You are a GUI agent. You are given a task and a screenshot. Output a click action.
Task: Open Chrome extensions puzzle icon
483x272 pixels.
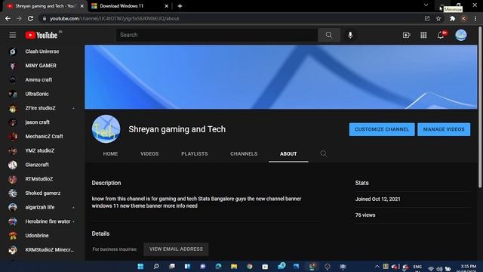452,18
